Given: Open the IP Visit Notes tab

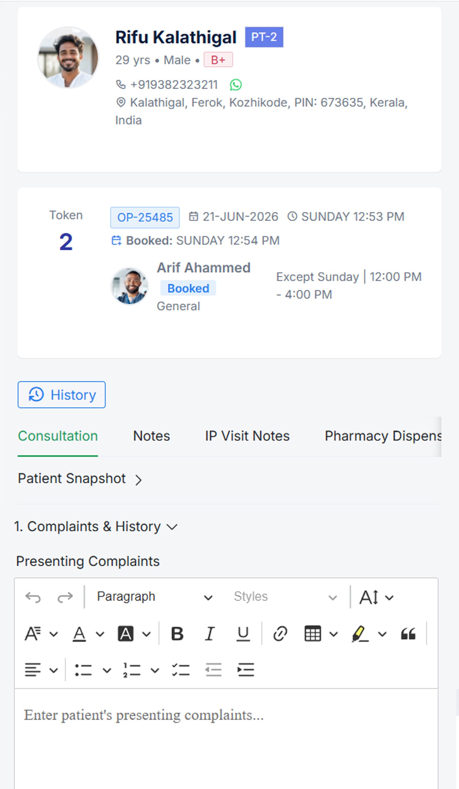Looking at the screenshot, I should point(247,436).
